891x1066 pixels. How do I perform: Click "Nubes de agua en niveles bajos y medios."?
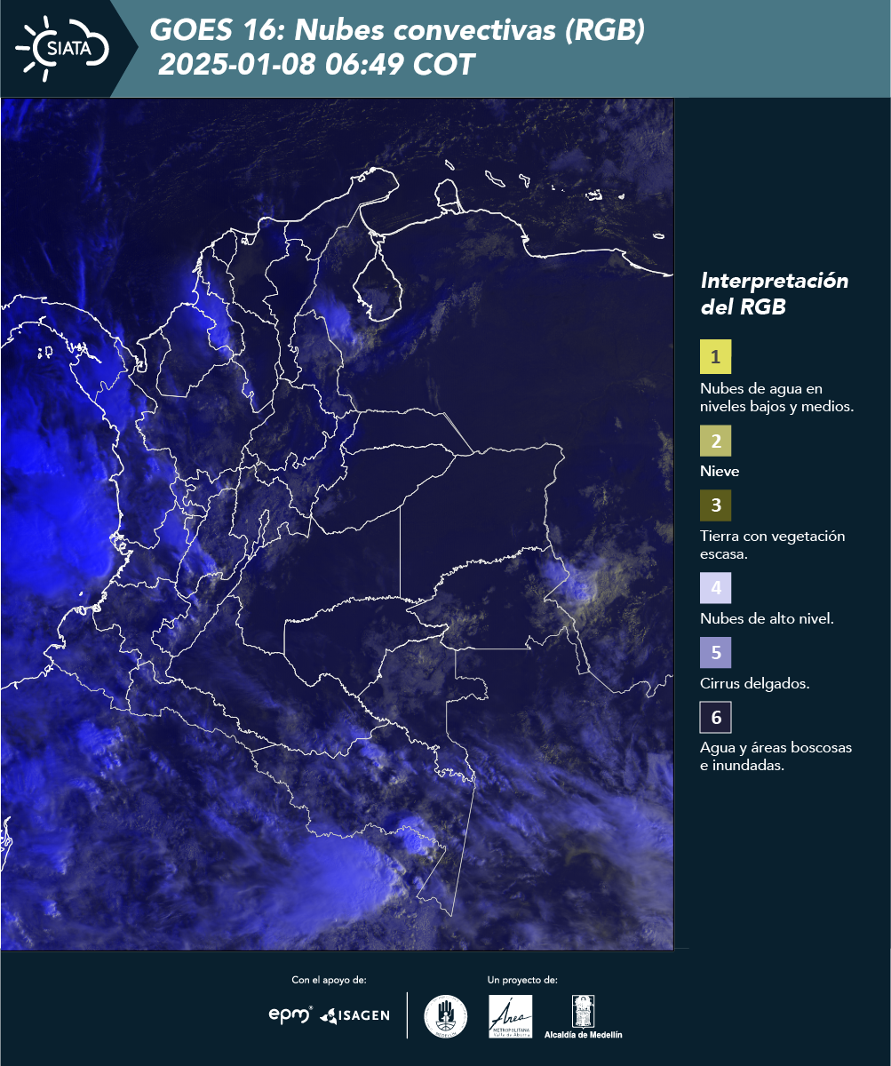pyautogui.click(x=776, y=398)
